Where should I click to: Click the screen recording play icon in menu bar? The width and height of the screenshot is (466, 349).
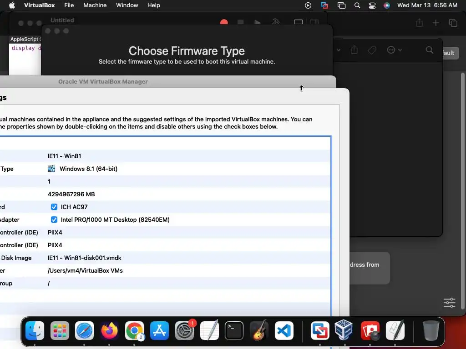click(x=308, y=5)
